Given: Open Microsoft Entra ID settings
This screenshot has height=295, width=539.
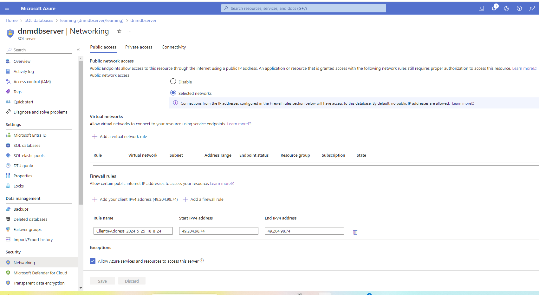Looking at the screenshot, I should 30,135.
